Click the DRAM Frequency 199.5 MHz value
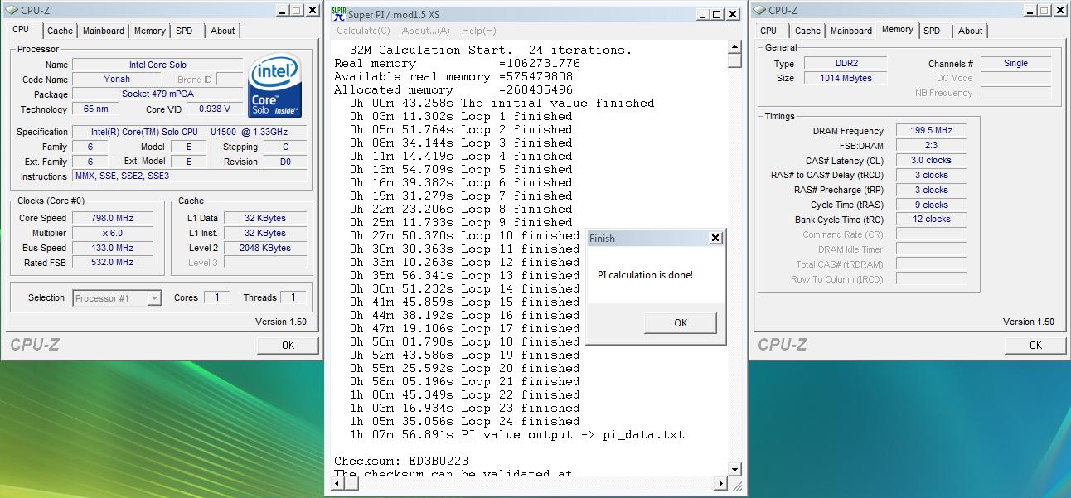This screenshot has height=498, width=1071. [931, 131]
